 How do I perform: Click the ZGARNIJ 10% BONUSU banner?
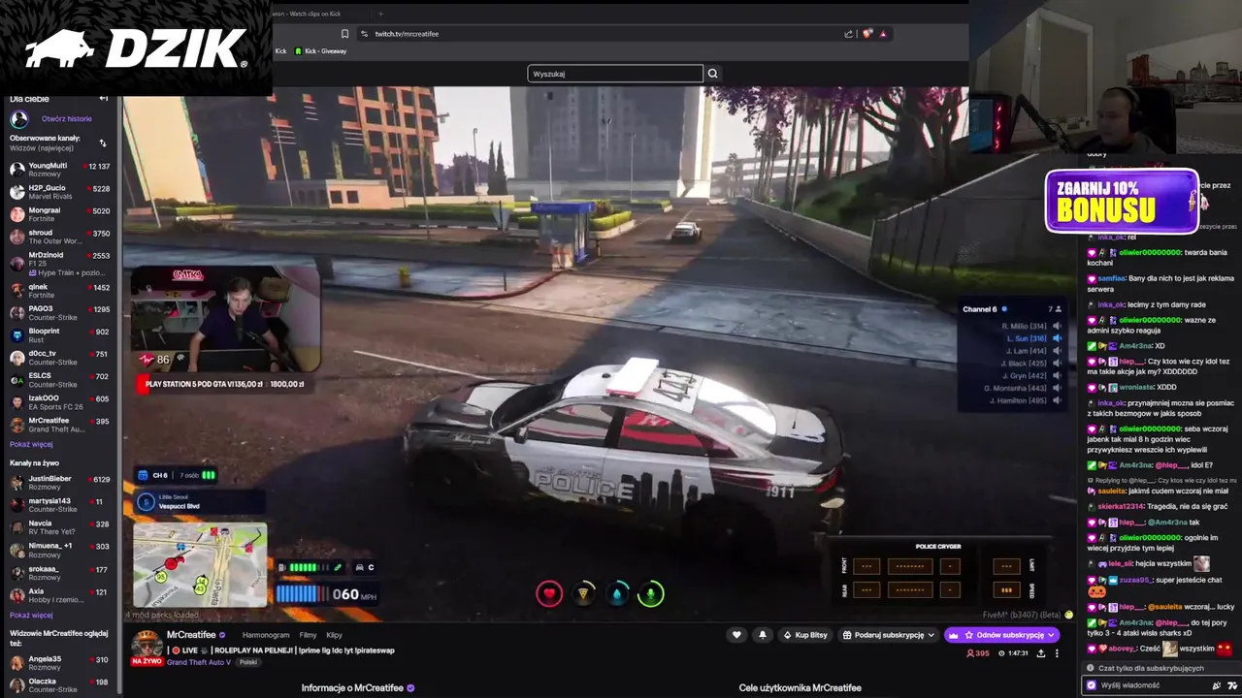pyautogui.click(x=1122, y=202)
